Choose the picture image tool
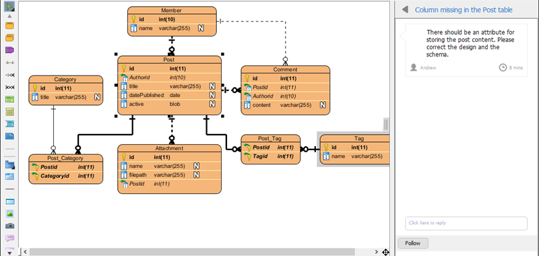Image resolution: width=539 pixels, height=256 pixels. [x=10, y=214]
